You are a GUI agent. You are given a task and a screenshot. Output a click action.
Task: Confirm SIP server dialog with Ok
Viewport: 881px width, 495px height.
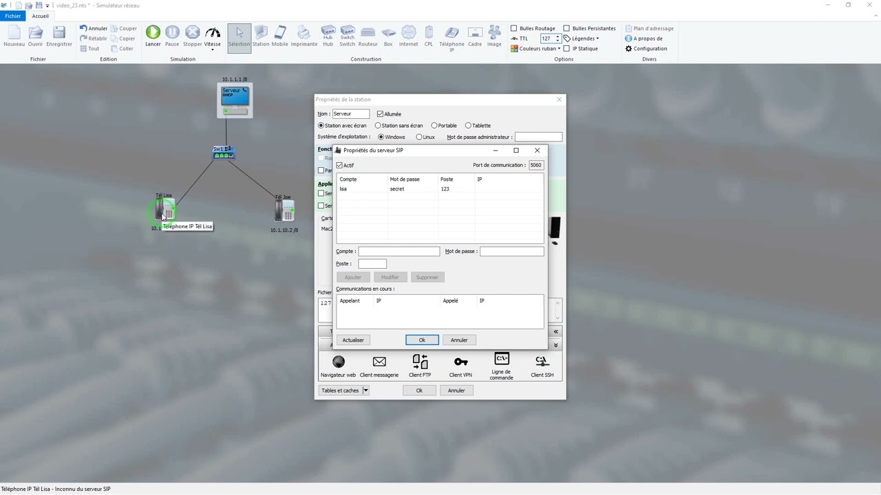pyautogui.click(x=422, y=340)
